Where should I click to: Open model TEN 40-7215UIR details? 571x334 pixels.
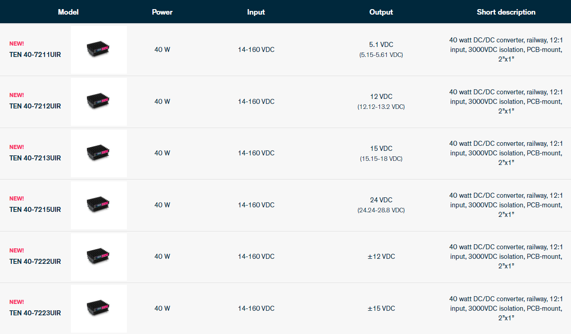coord(35,210)
